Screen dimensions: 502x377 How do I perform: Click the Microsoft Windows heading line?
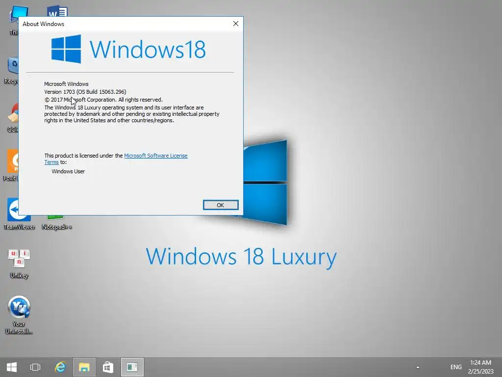pyautogui.click(x=66, y=84)
